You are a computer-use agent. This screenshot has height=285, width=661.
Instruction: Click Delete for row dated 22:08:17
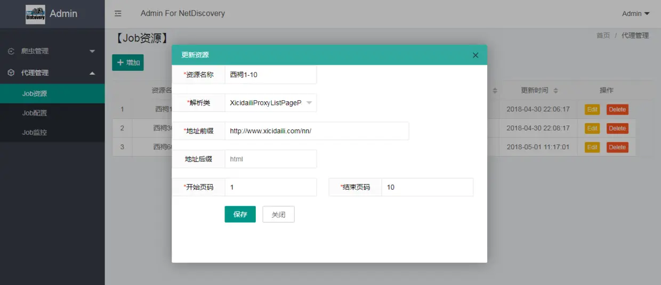click(617, 128)
